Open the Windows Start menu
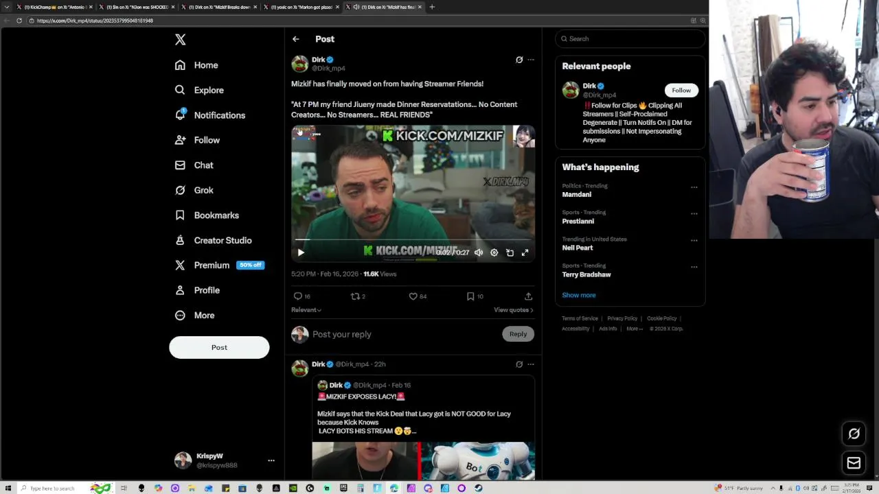The width and height of the screenshot is (879, 494). (x=7, y=489)
